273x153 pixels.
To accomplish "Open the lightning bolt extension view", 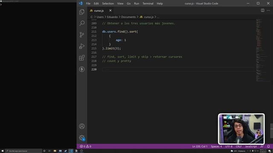I will point(82,69).
